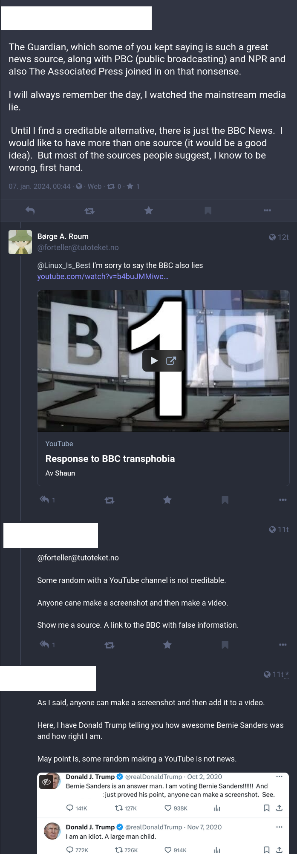This screenshot has height=854, width=297.
Task: Hide the Trump tweet screenshot image
Action: pos(46,782)
